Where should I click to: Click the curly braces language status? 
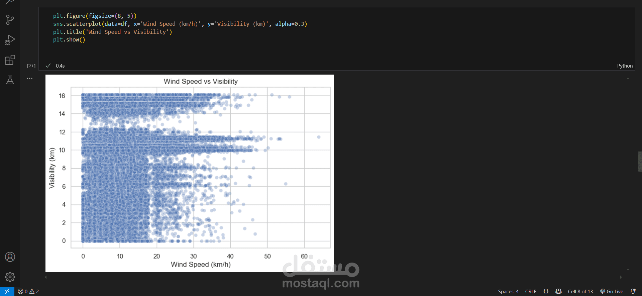tap(546, 291)
